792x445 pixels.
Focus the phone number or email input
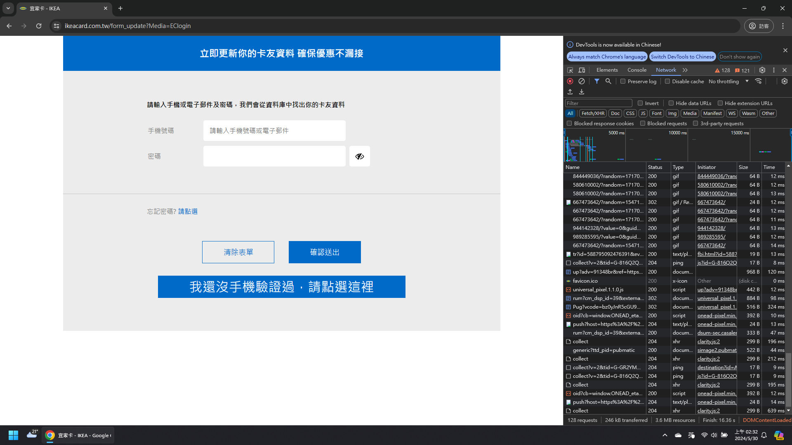tap(274, 131)
